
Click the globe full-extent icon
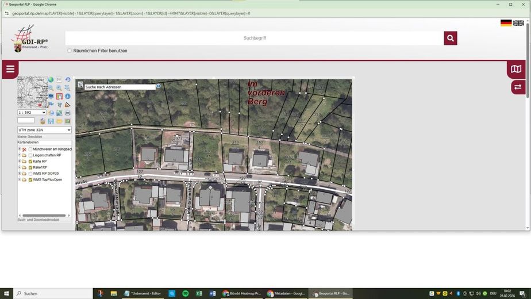(x=51, y=80)
